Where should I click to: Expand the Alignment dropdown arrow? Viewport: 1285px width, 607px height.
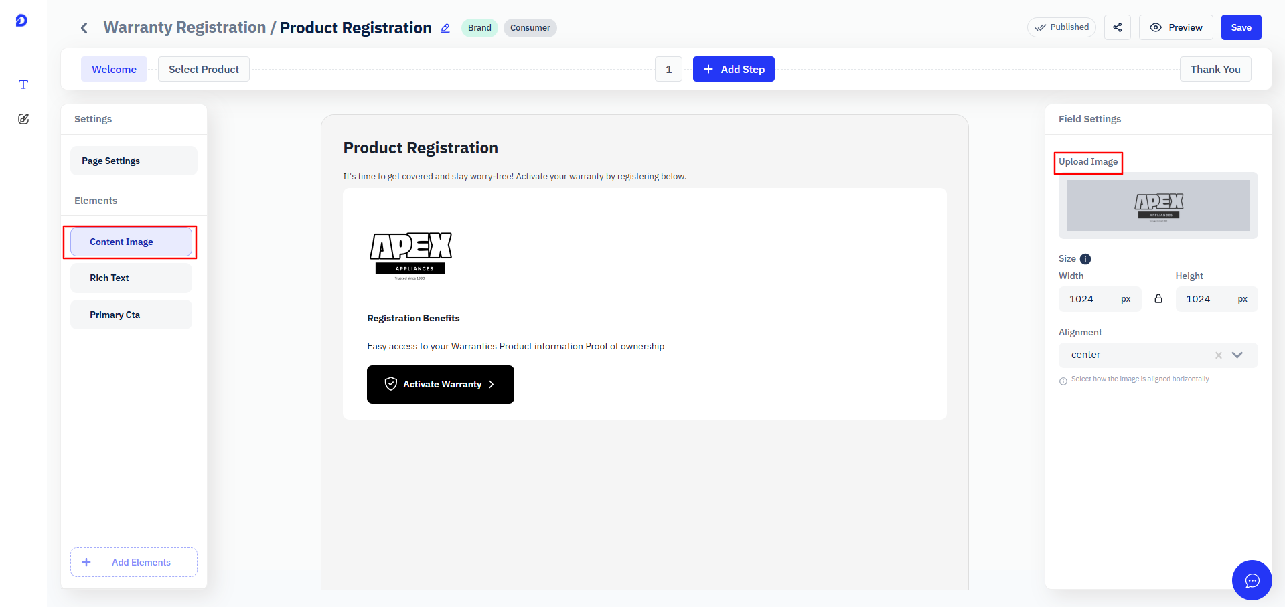point(1237,355)
